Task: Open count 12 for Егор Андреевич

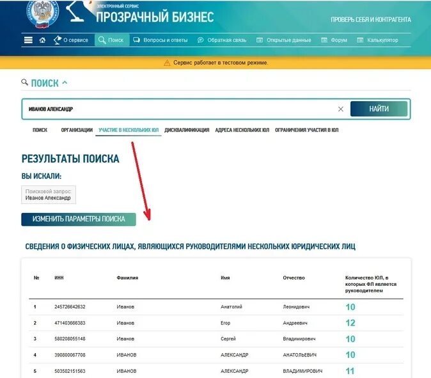Action: click(x=350, y=323)
